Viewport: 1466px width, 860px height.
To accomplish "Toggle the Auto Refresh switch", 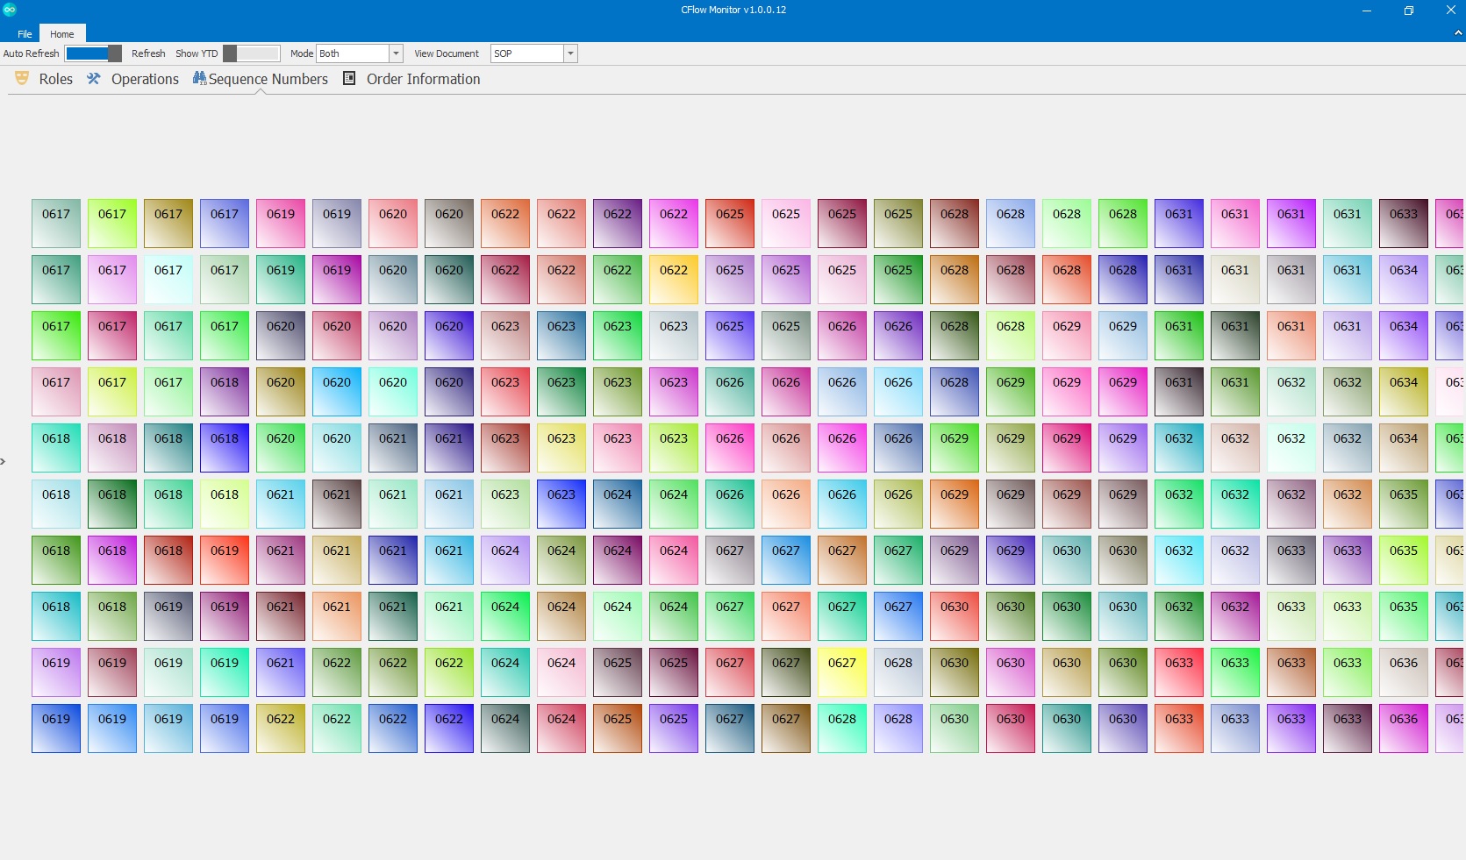I will pos(93,53).
